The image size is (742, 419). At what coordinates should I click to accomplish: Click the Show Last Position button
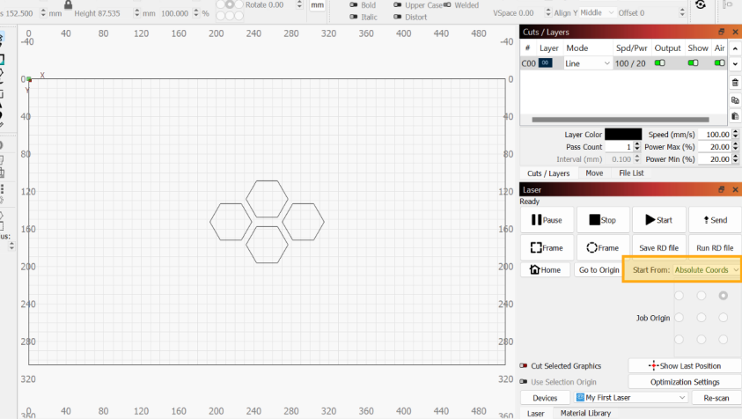tap(684, 365)
